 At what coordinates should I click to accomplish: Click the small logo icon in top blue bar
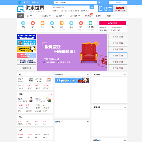[20, 2]
